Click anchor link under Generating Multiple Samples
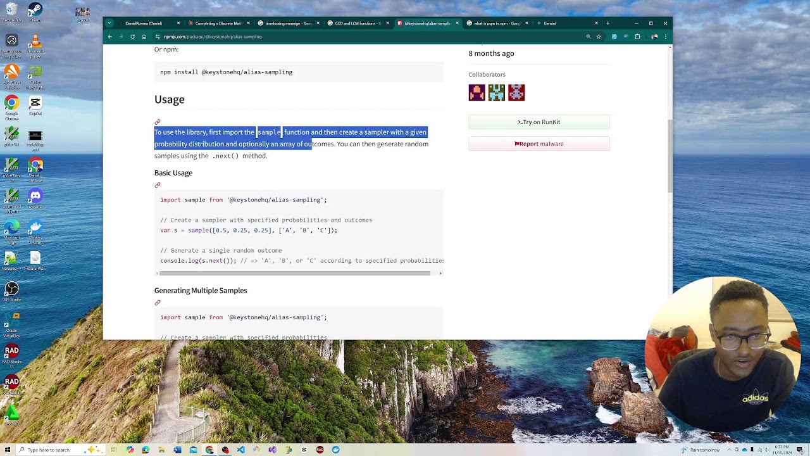810x456 pixels. point(158,303)
